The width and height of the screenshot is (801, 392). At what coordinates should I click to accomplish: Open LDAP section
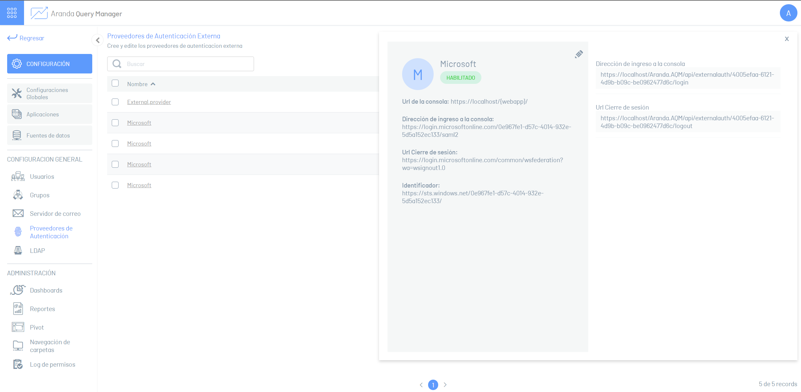(37, 251)
